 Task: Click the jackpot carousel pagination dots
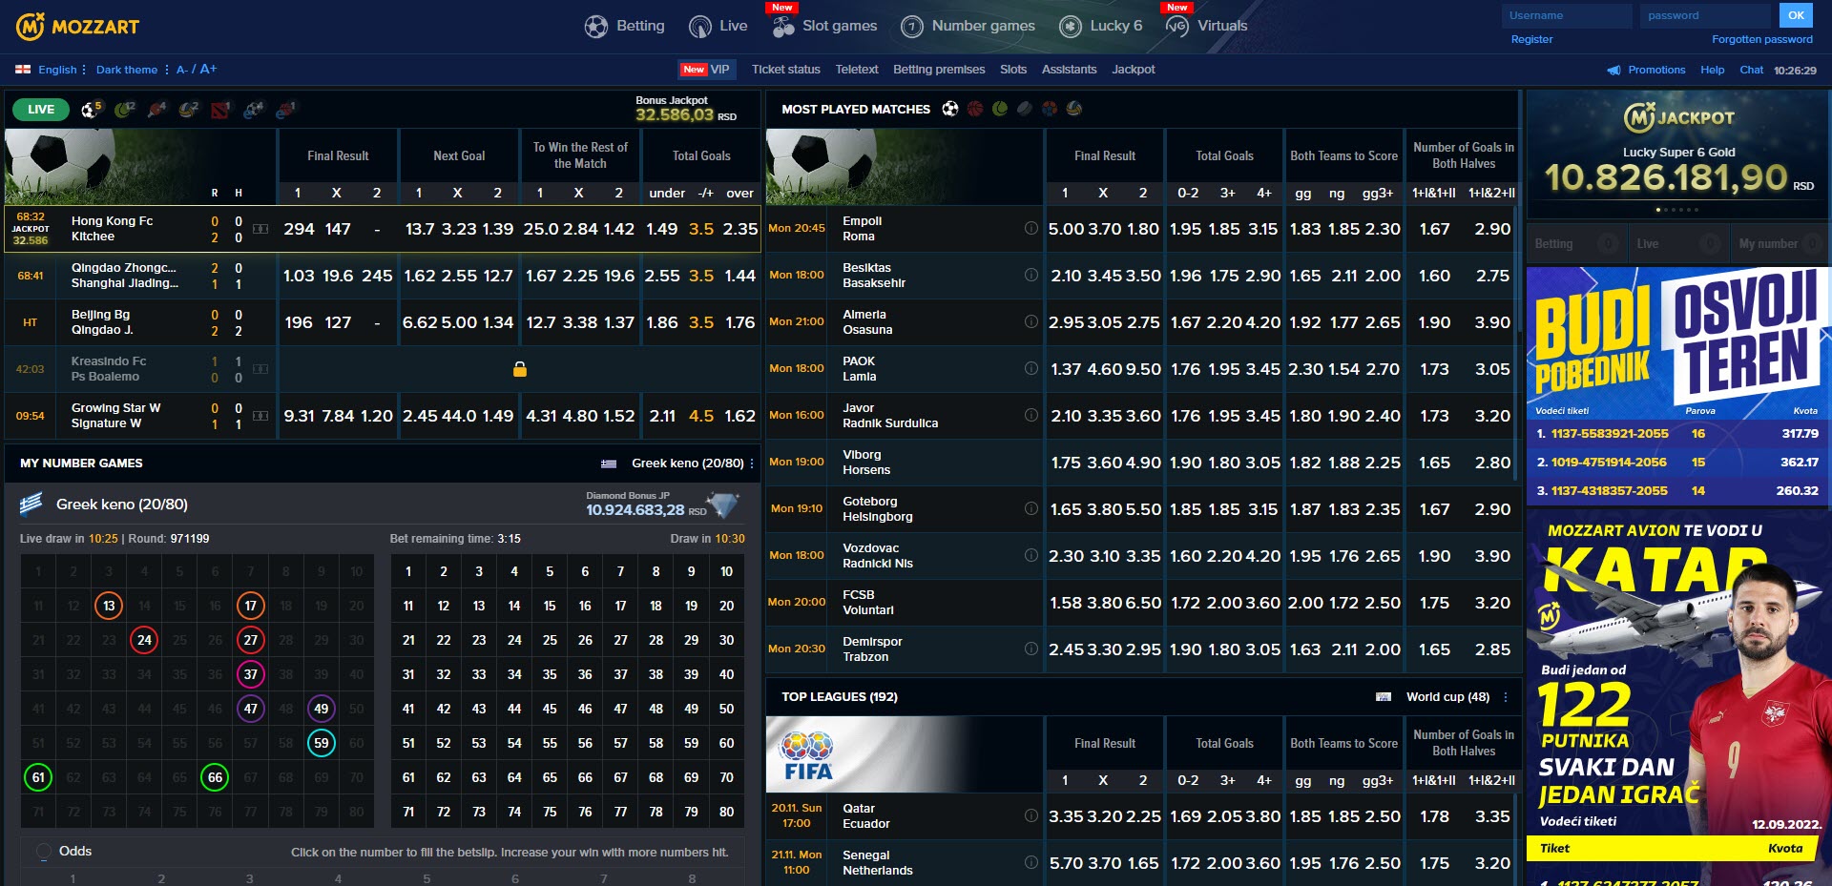coord(1676,210)
